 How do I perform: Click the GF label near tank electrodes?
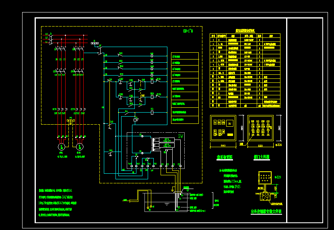[x=188, y=191]
